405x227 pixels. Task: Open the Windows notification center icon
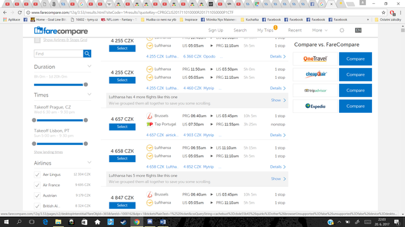tap(397, 222)
